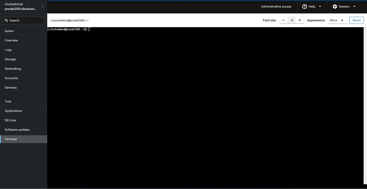Open the Applications page
The height and width of the screenshot is (189, 367).
(24, 111)
